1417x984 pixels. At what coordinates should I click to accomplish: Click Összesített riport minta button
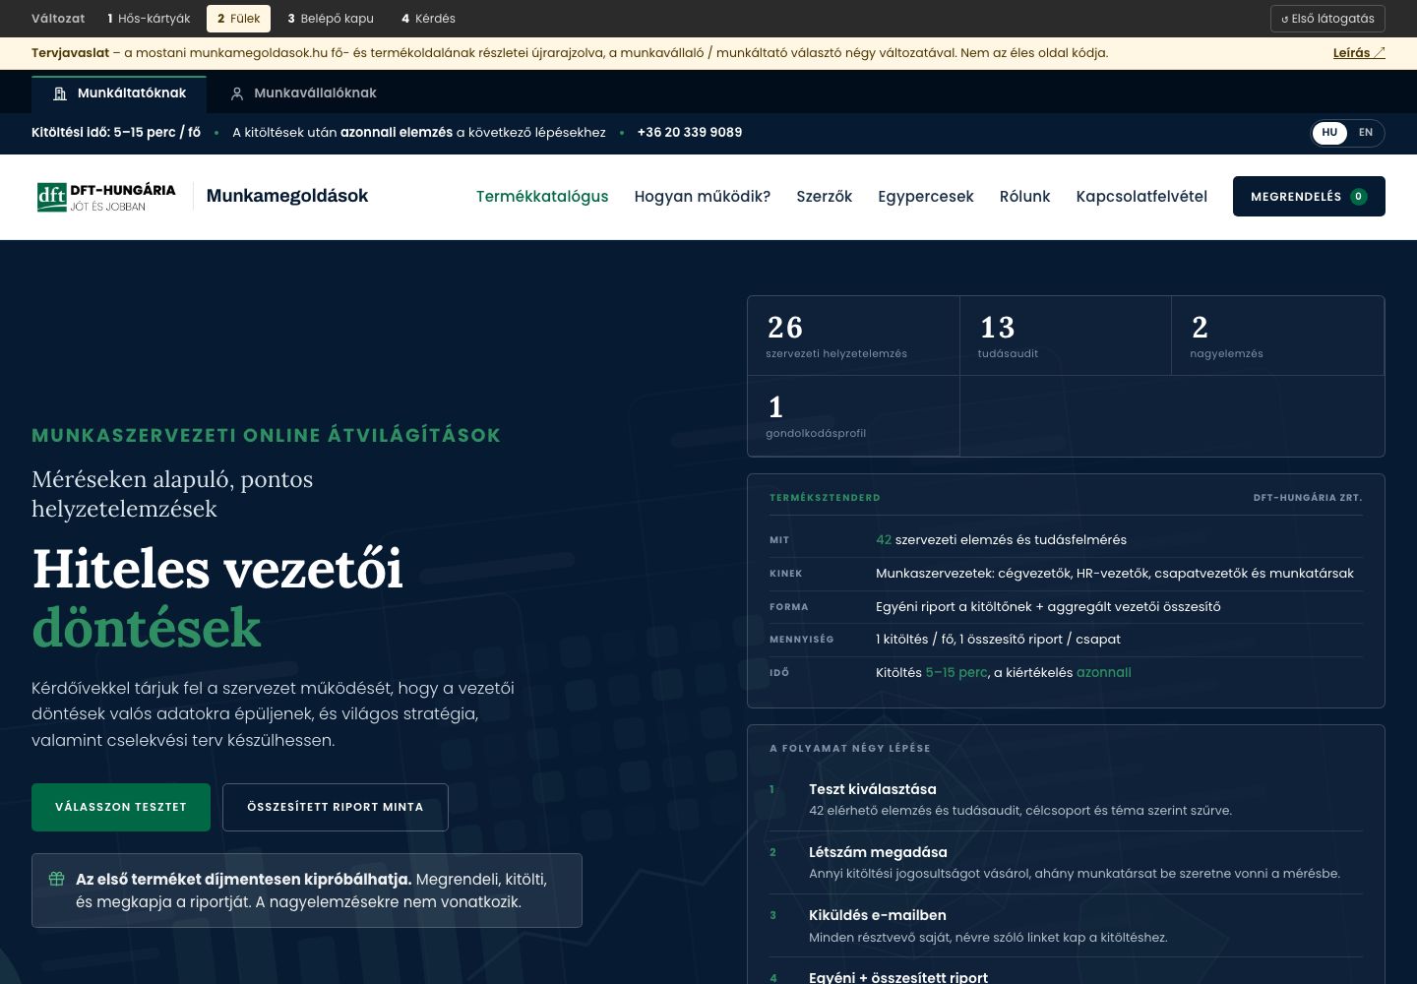336,807
